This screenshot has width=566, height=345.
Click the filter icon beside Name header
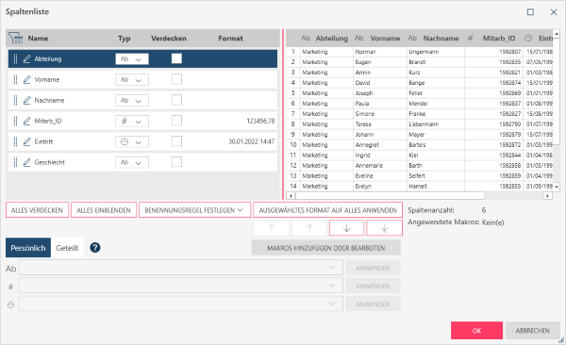pos(16,38)
